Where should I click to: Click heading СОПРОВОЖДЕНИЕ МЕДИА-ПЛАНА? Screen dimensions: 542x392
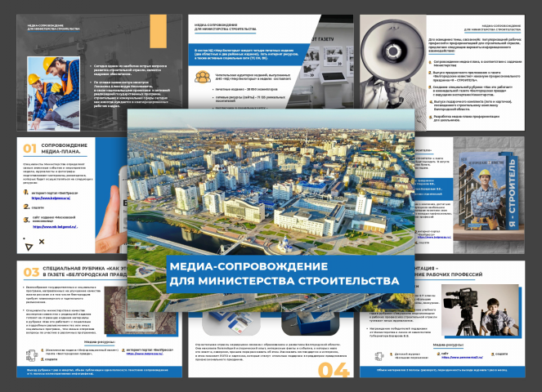(64, 149)
